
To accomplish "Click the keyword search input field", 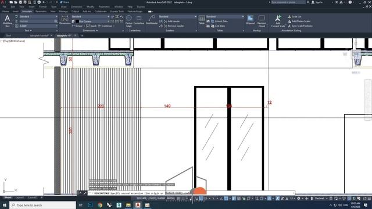I will pos(288,2).
